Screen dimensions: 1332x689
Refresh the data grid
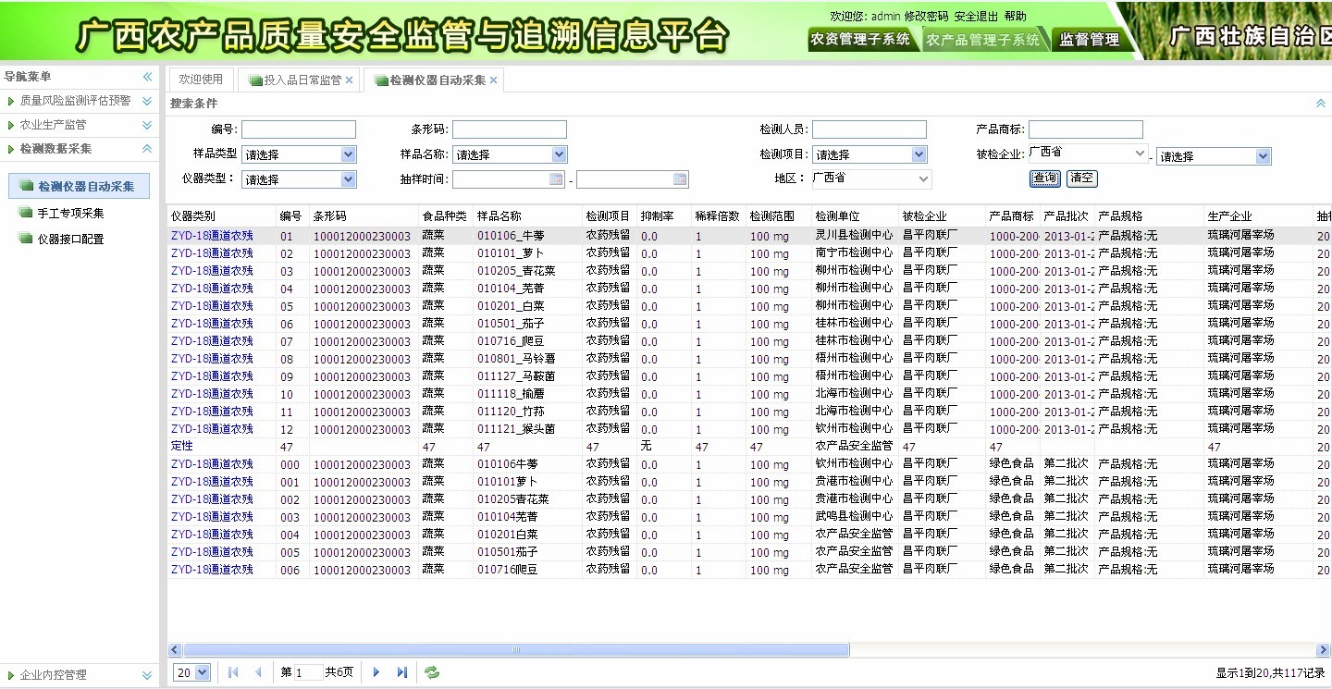[x=432, y=672]
